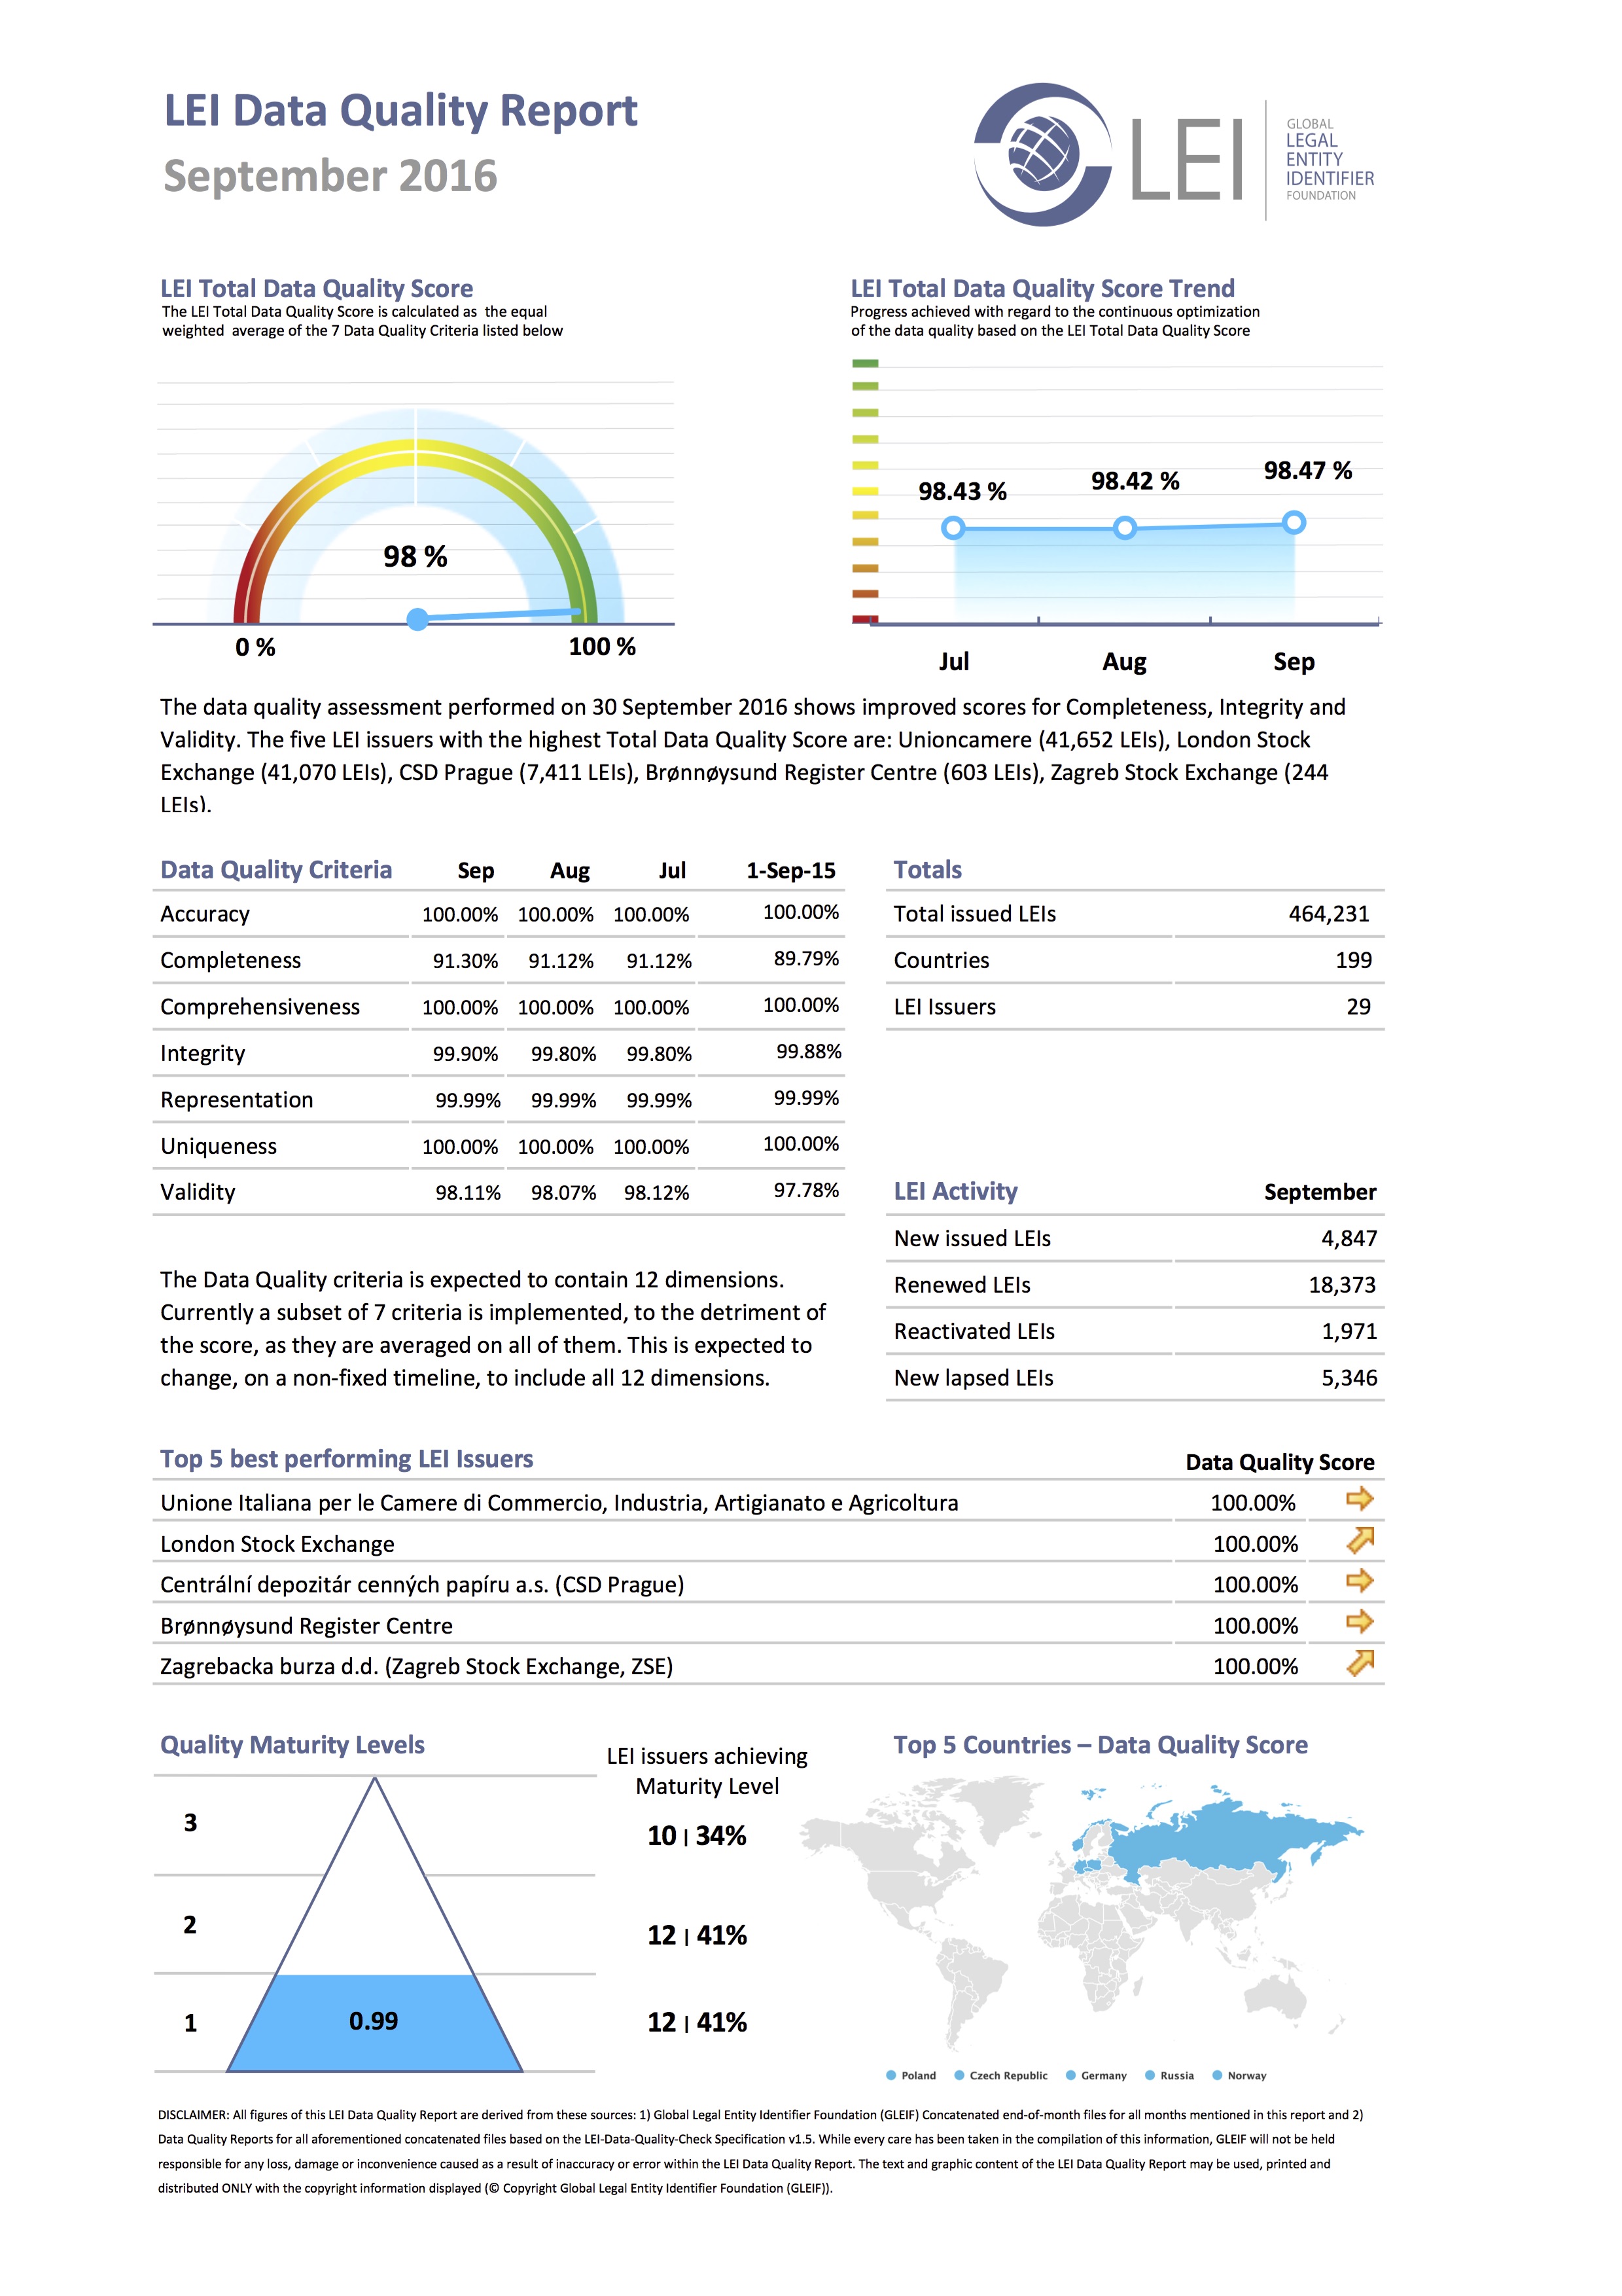The width and height of the screenshot is (1622, 2296).
Task: Click the LEI Issuers value 29
Action: [x=1358, y=1007]
